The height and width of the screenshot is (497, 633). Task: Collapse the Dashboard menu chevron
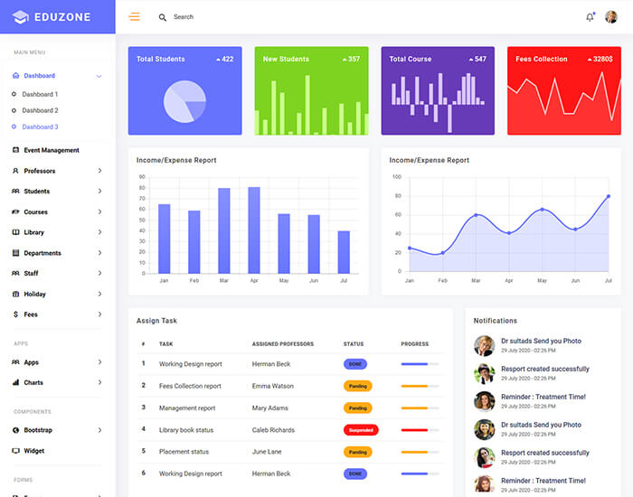tap(99, 76)
